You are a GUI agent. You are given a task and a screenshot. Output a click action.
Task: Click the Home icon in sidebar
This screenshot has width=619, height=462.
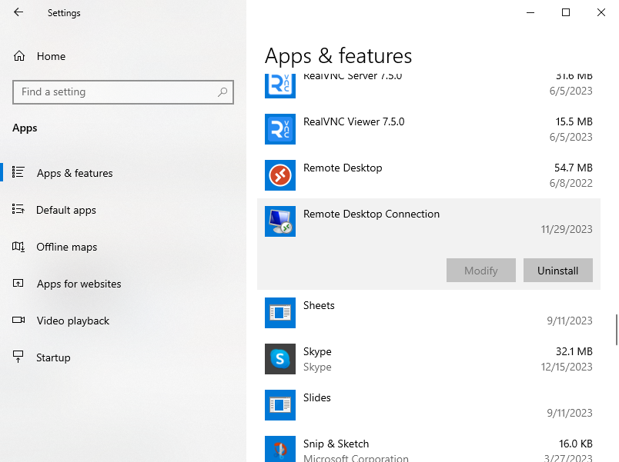coord(19,56)
